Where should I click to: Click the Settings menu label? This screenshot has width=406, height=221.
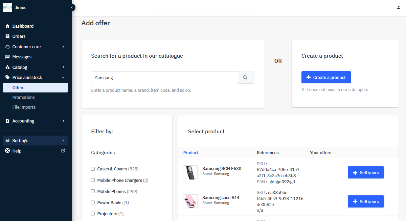pyautogui.click(x=20, y=140)
